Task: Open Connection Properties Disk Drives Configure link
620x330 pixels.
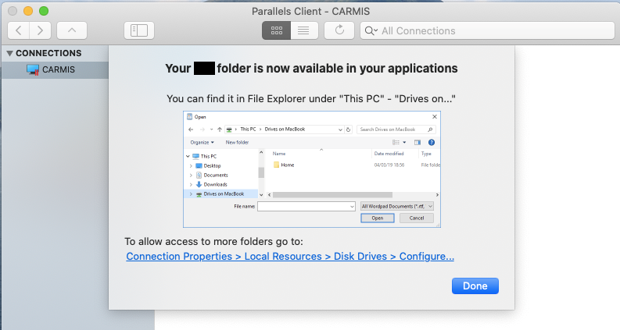Action: coord(290,257)
